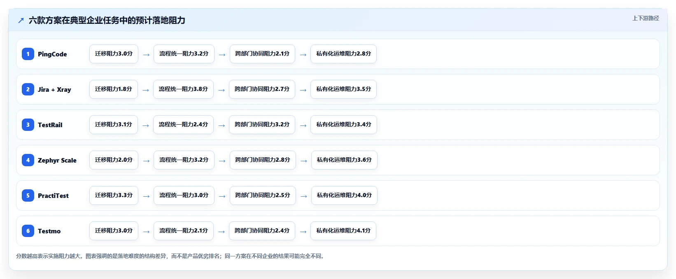676x279 pixels.
Task: Click the 流程统一阻力2.4分 chip
Action: click(x=184, y=125)
